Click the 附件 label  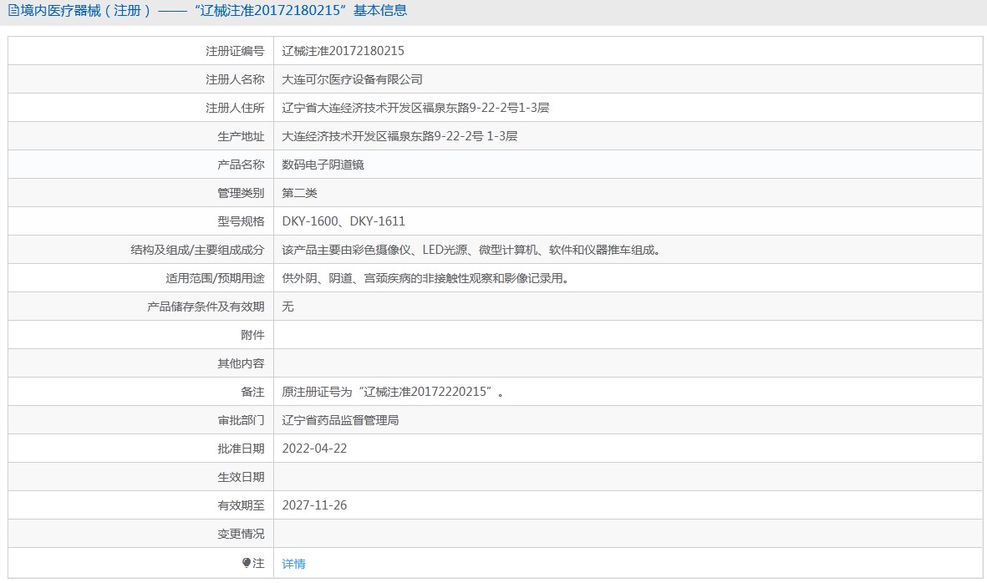coord(253,335)
